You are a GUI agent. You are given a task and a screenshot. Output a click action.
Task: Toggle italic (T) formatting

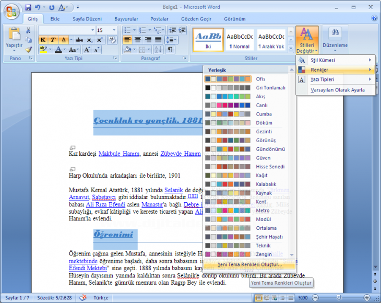point(53,40)
